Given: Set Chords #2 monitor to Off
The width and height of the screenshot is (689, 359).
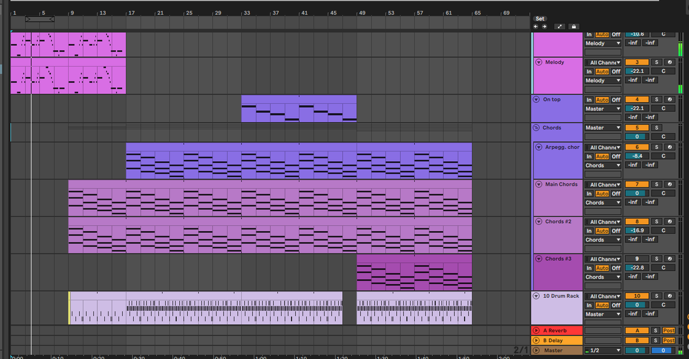Looking at the screenshot, I should pyautogui.click(x=616, y=231).
